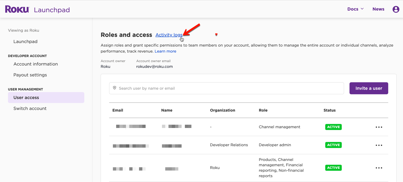The width and height of the screenshot is (403, 182).
Task: Open three-dot menu for Developer admin user
Action: (x=379, y=145)
